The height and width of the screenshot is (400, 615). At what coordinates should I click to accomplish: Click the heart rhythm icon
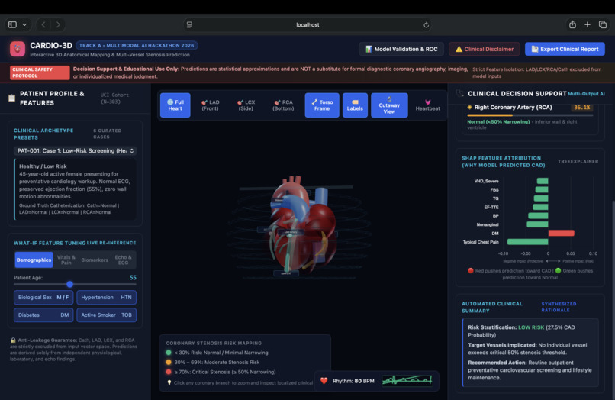tap(324, 381)
